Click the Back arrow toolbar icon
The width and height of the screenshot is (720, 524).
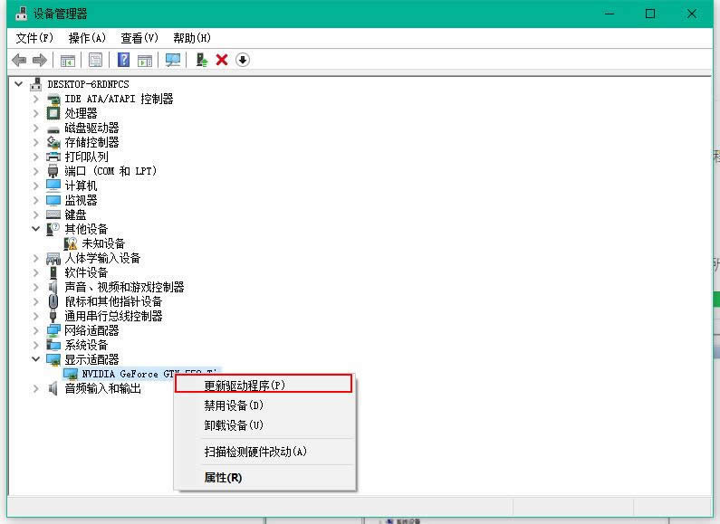click(x=19, y=60)
